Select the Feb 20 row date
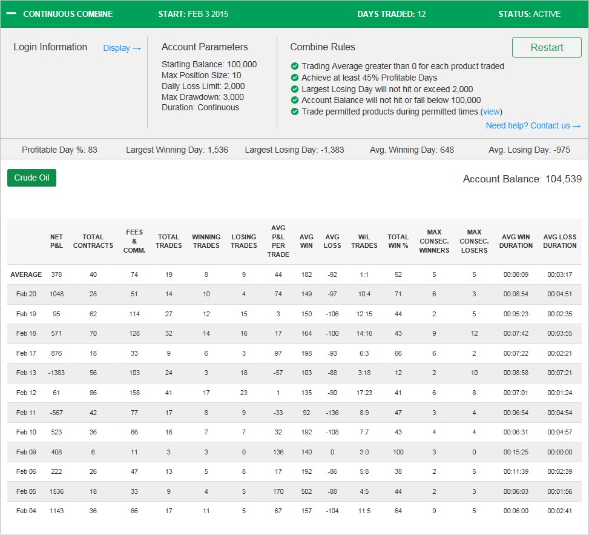The image size is (589, 535). tap(26, 294)
